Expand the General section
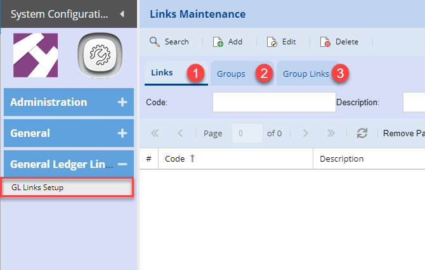The image size is (425, 270). [122, 133]
